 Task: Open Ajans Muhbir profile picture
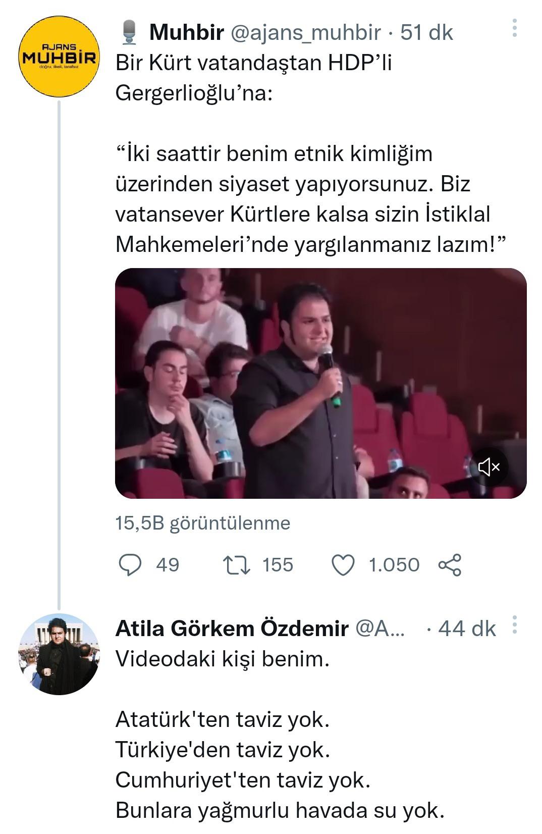point(59,57)
